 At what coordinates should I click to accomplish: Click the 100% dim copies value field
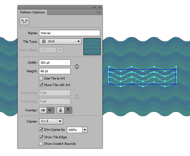[x=75, y=130]
